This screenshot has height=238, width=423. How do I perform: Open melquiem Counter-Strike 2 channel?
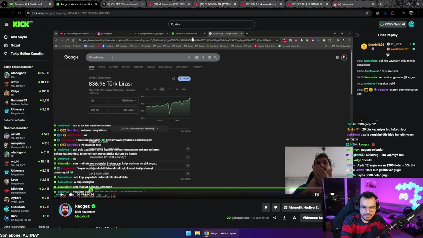click(26, 145)
